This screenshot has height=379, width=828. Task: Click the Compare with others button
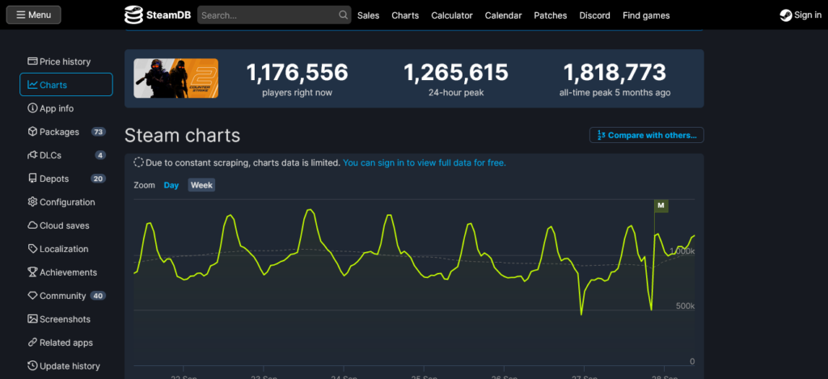pos(646,135)
